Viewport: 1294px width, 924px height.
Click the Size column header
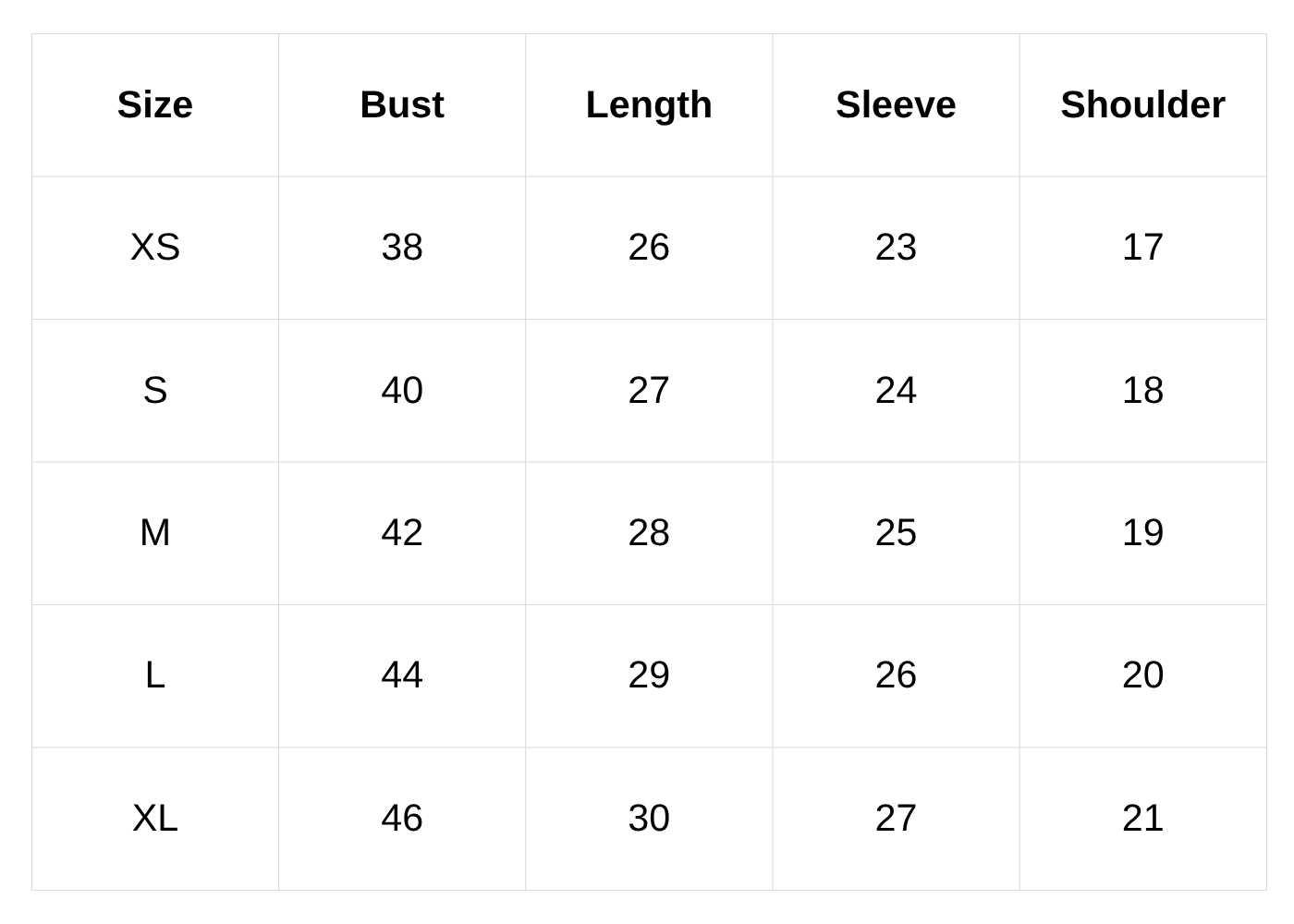[155, 104]
